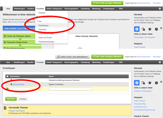Open the clock history icon on Produkttypen page sidebar

(156, 83)
